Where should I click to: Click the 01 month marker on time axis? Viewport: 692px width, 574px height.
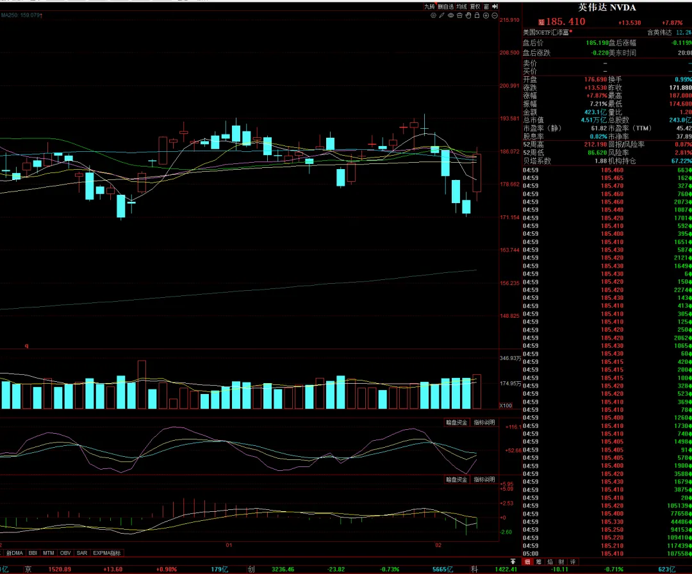click(x=229, y=545)
